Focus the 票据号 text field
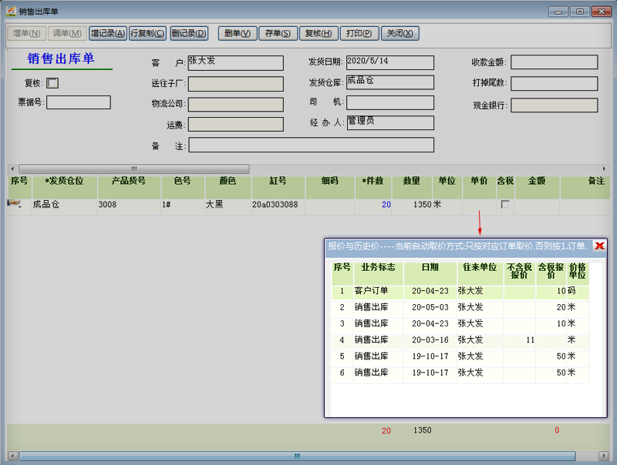 click(x=79, y=102)
